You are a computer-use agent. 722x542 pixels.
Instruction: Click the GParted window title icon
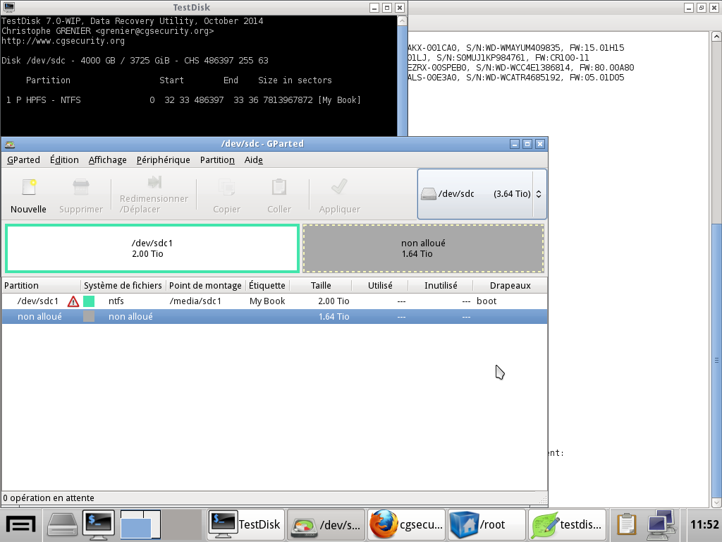click(x=10, y=144)
